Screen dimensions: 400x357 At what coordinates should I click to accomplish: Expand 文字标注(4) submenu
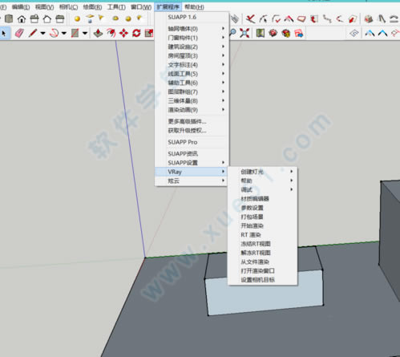(192, 65)
